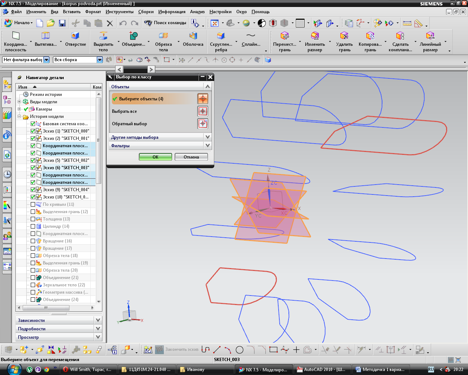Click the select objects crosshair icon
The height and width of the screenshot is (375, 468).
pos(203,99)
